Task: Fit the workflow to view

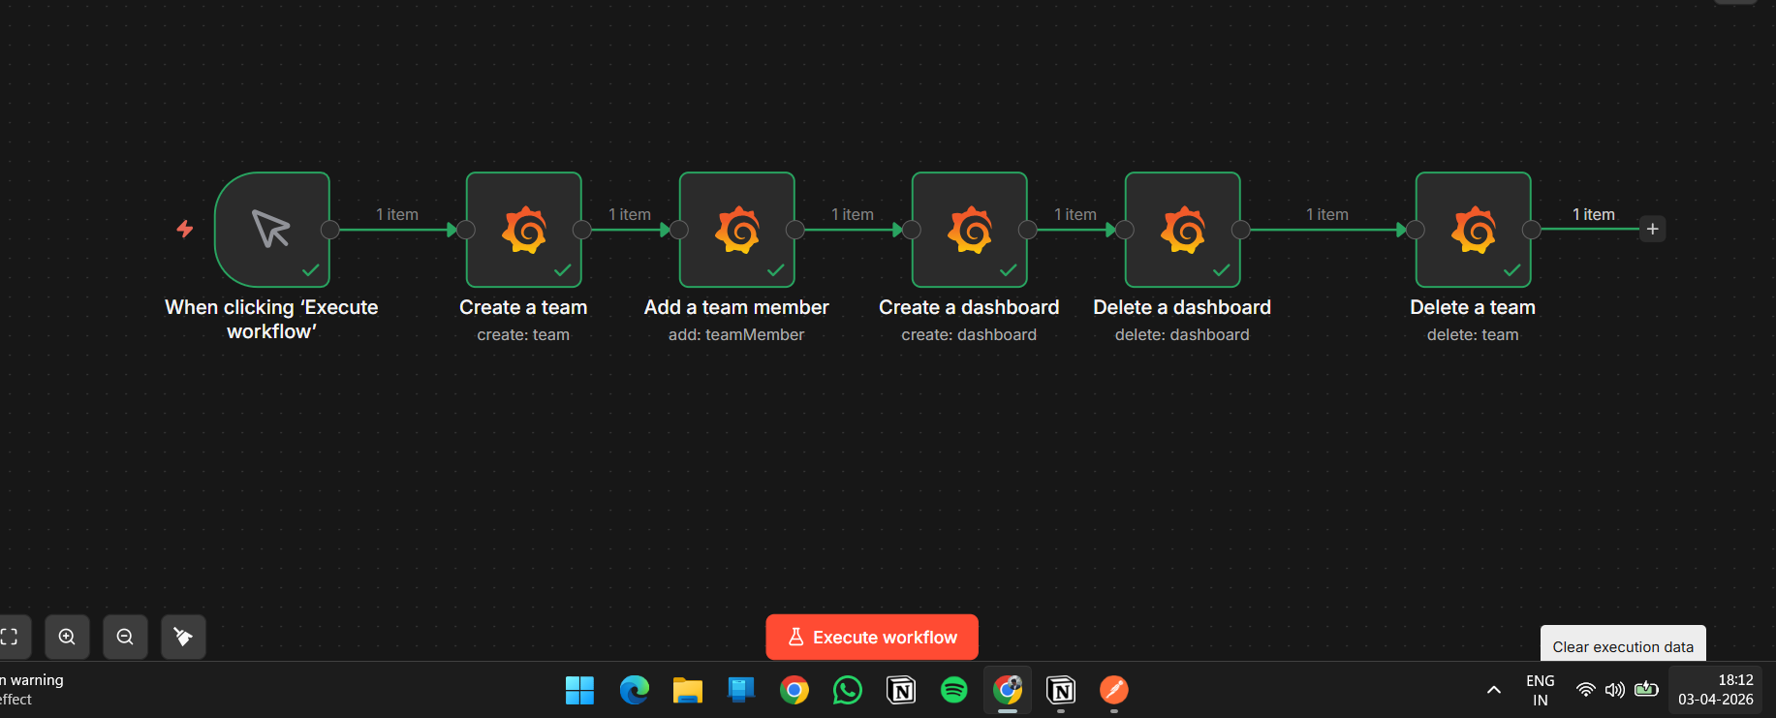Action: click(12, 637)
